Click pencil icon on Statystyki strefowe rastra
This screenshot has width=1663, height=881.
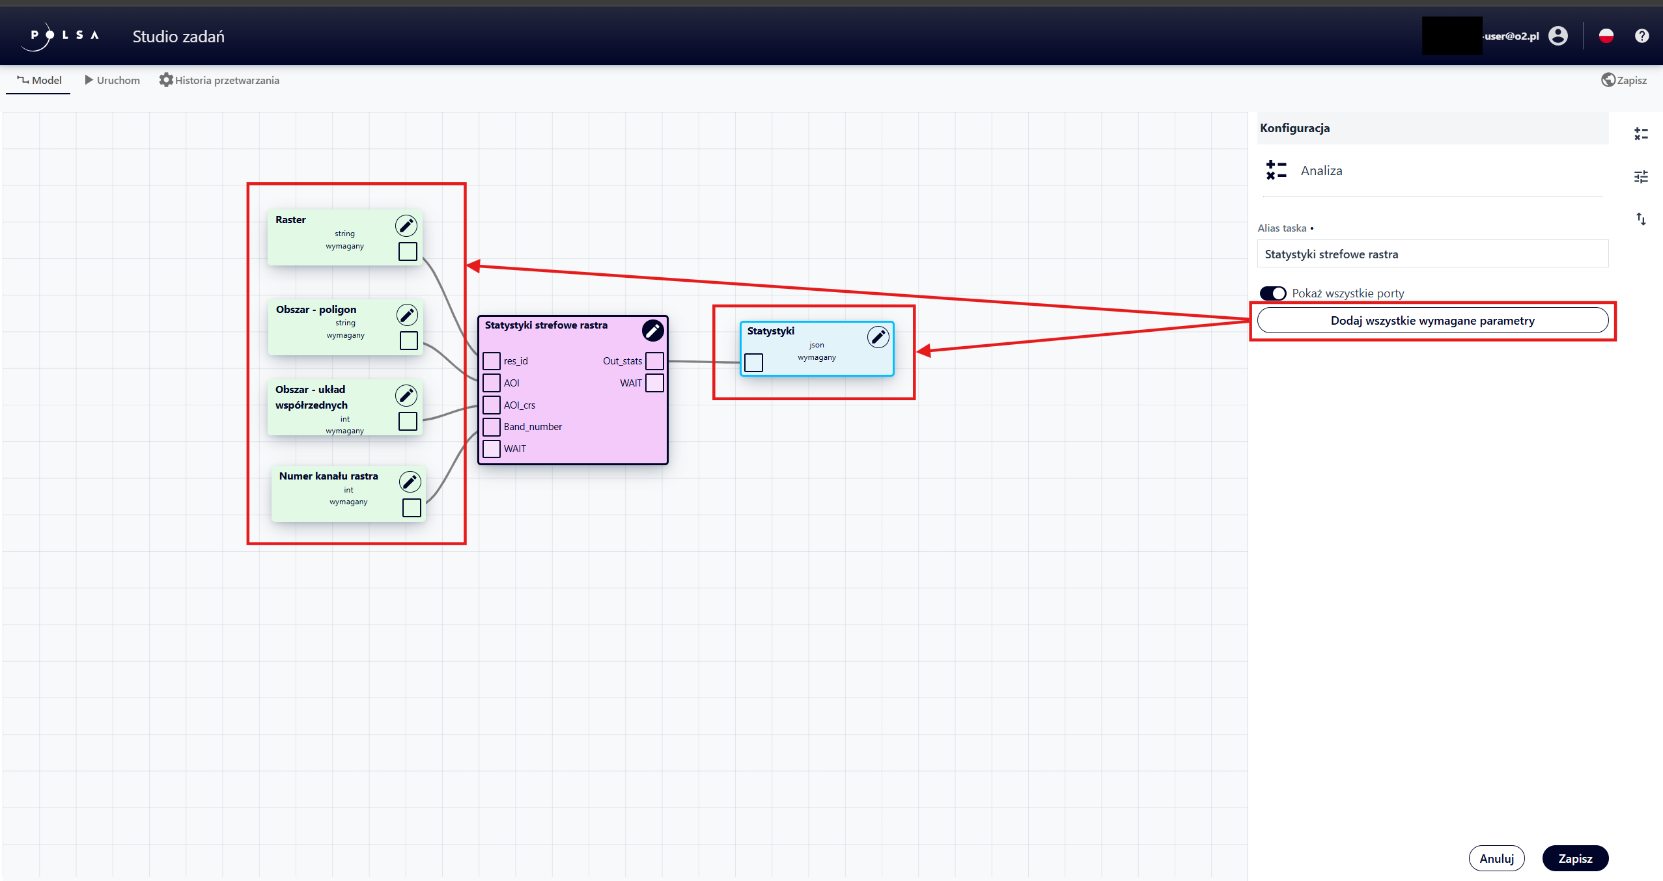[652, 331]
